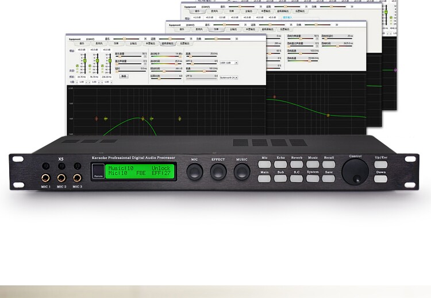Click the 高通 25.0 Hz high-pass slider
This screenshot has height=298, width=431.
tap(202, 56)
